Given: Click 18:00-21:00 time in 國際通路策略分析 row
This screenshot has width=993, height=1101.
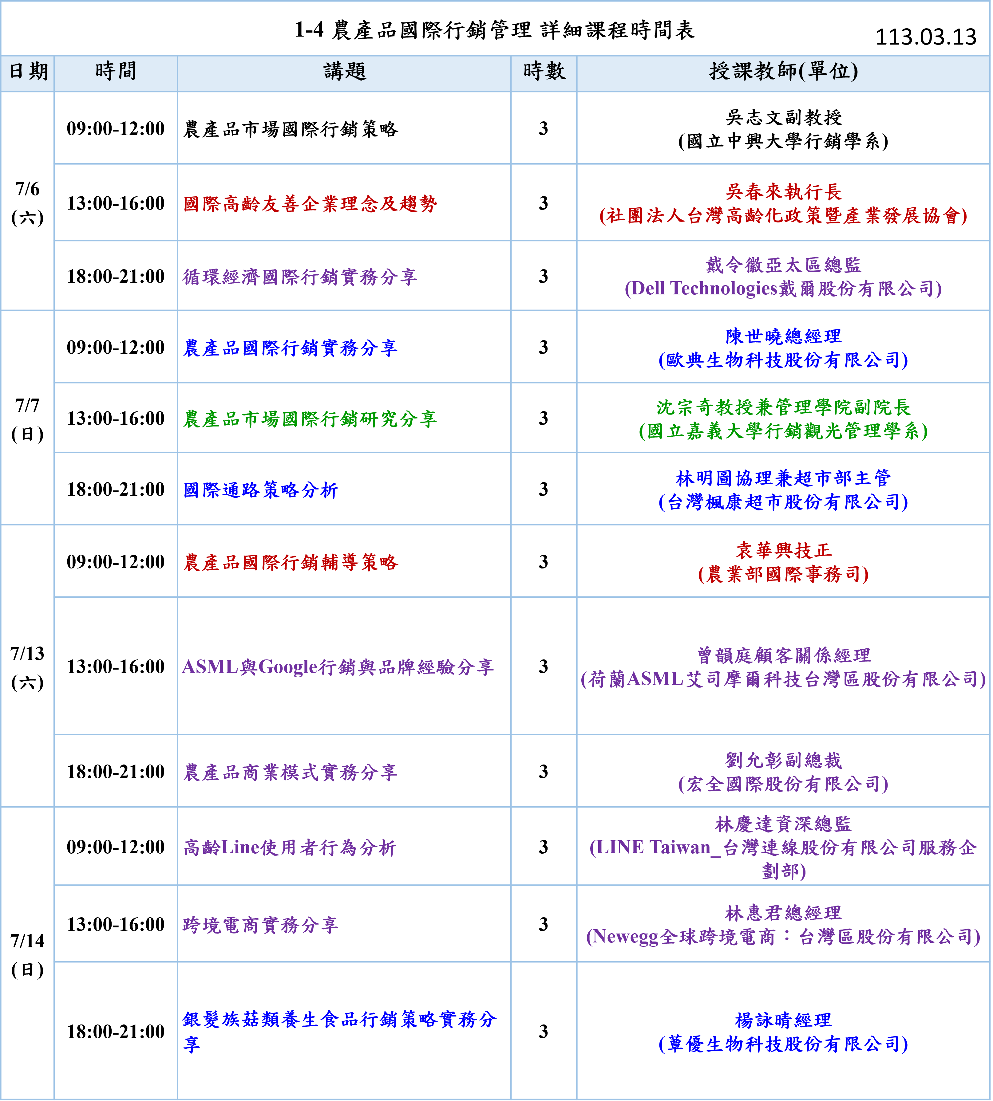Looking at the screenshot, I should [x=116, y=490].
